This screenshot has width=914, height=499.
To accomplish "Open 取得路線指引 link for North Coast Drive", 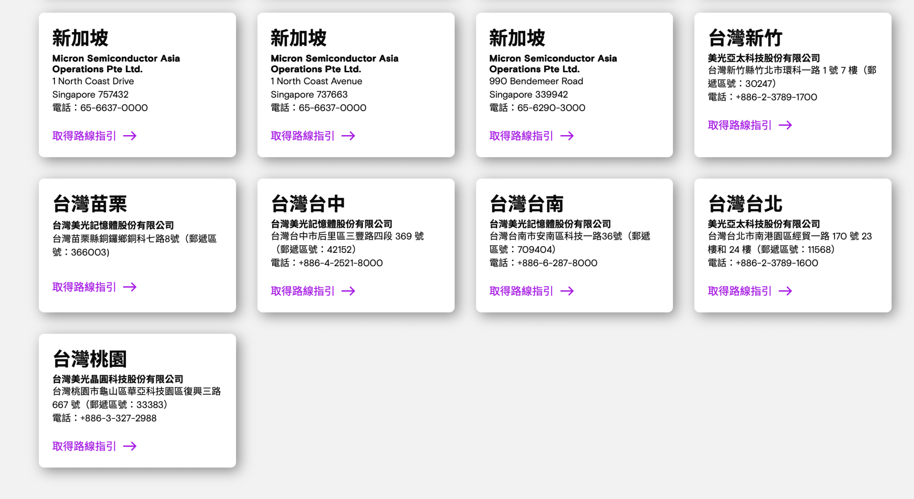I will click(x=94, y=136).
